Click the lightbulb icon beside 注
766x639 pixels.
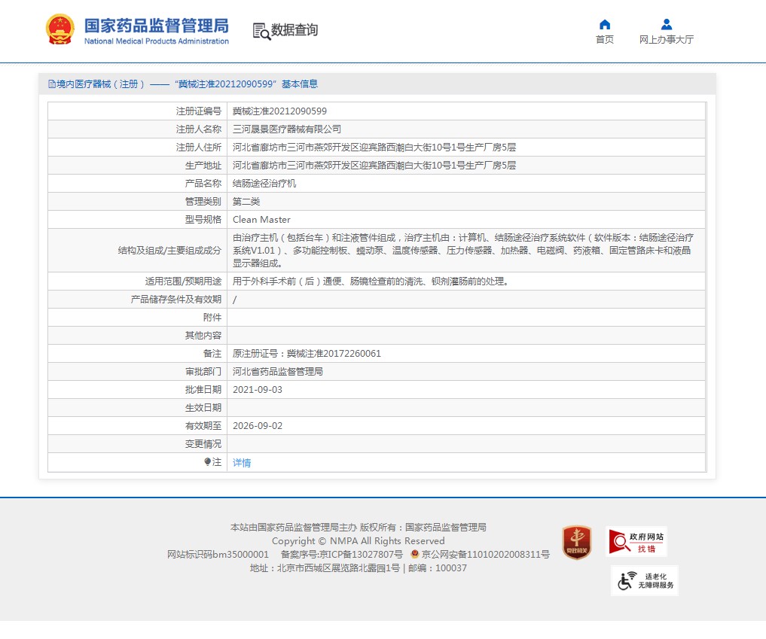click(x=208, y=462)
